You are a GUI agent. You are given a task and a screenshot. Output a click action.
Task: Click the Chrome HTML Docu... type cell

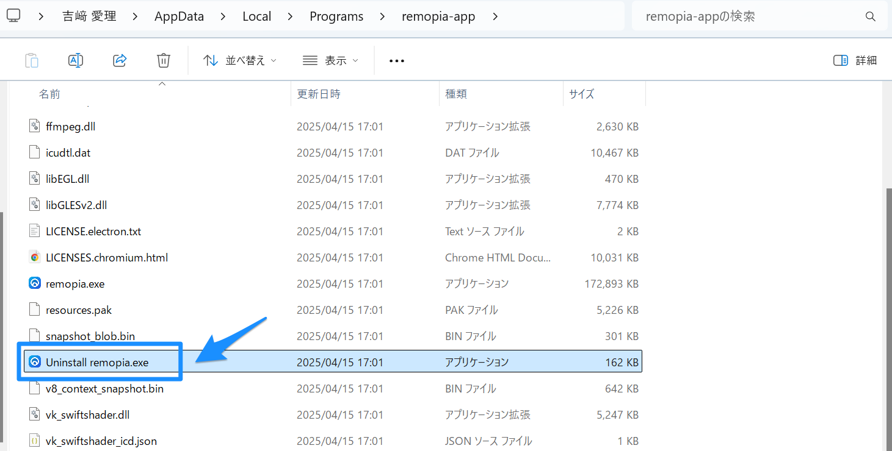point(498,258)
